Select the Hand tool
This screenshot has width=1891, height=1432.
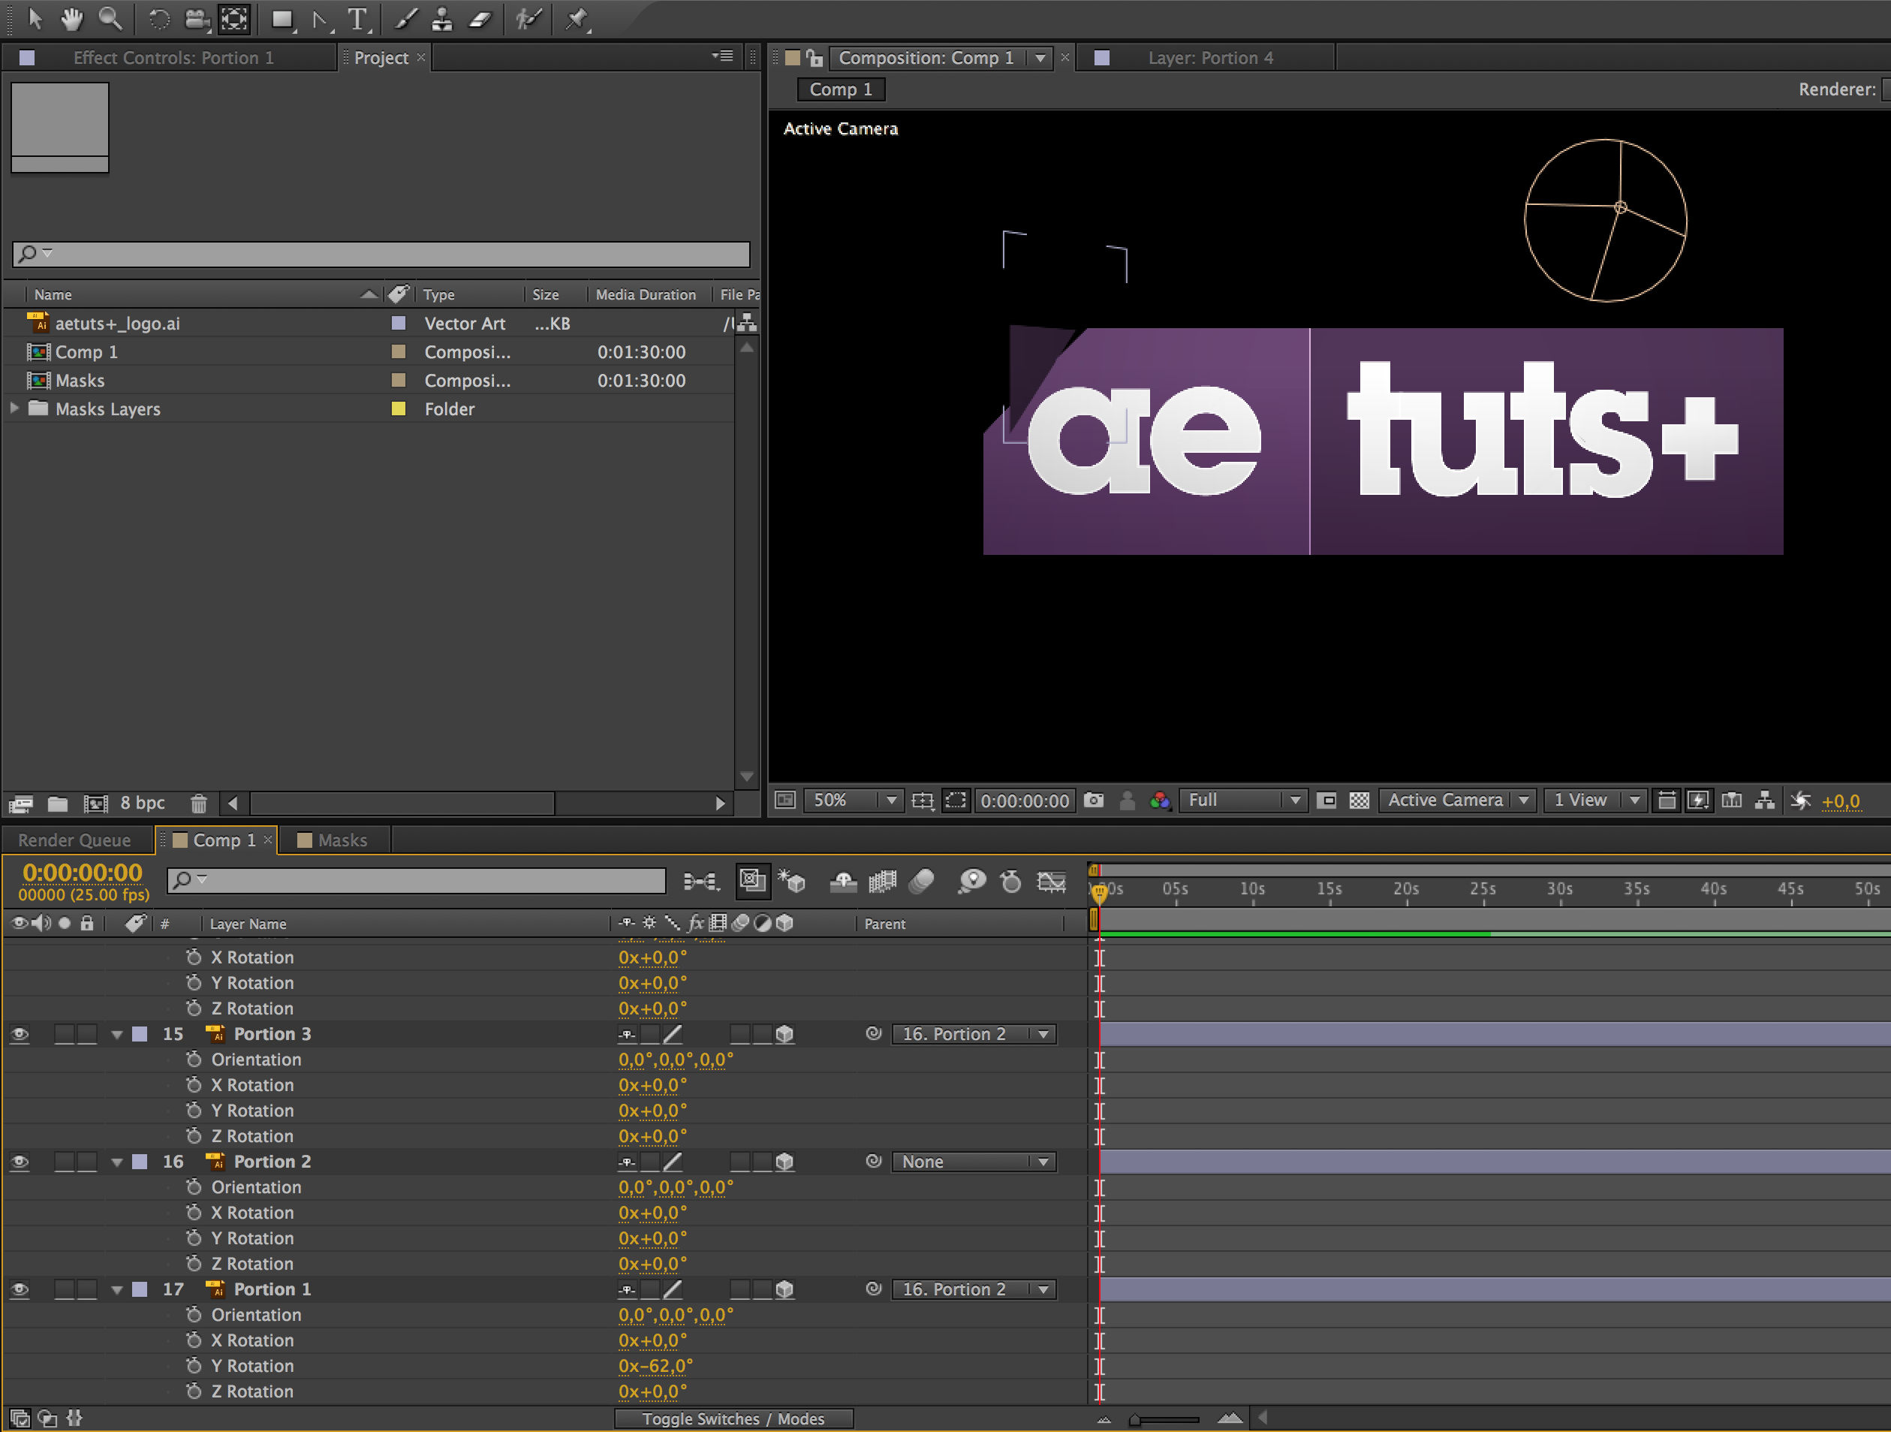72,18
